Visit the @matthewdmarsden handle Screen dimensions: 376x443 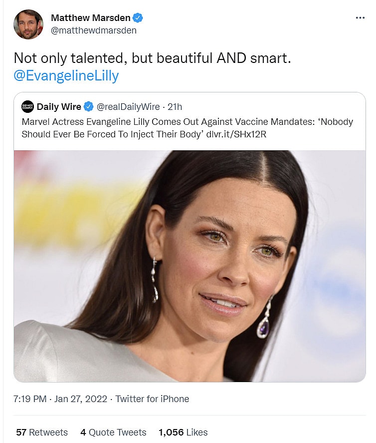pos(93,30)
